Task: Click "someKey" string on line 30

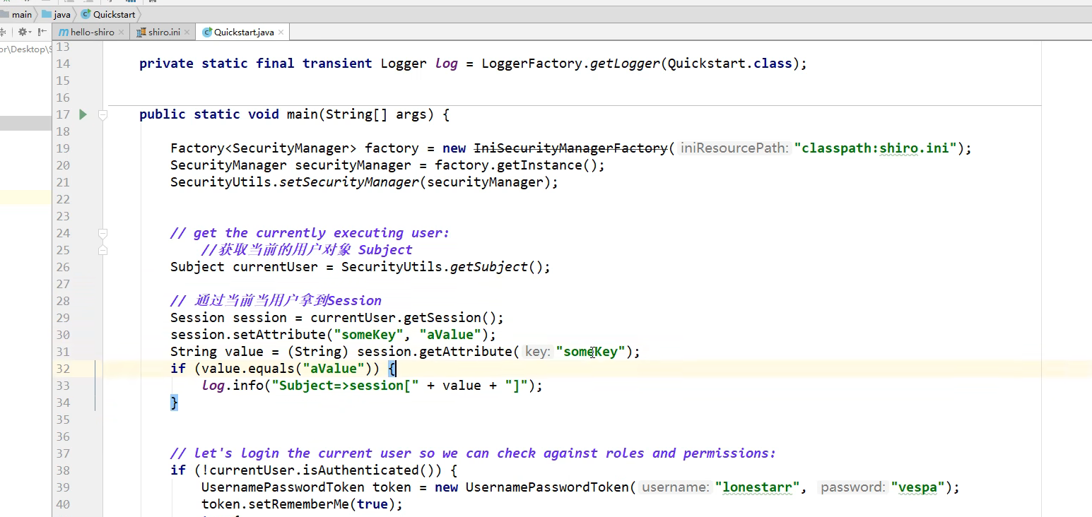Action: pos(369,335)
